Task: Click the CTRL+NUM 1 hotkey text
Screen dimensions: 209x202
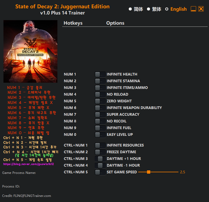Action: (76, 145)
